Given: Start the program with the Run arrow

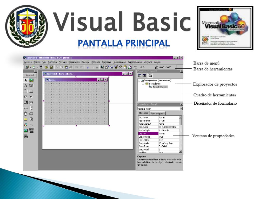Looking at the screenshot, I should coord(88,67).
